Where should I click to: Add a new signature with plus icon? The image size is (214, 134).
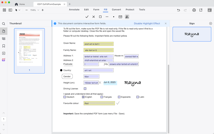pos(210,23)
